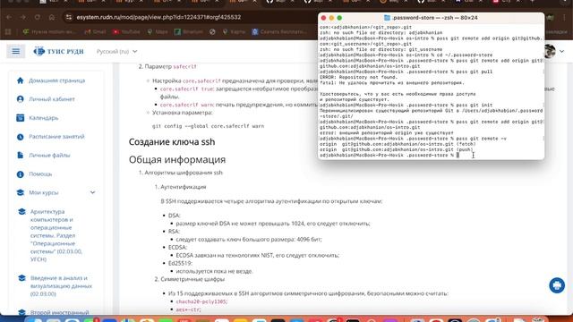
Task: Click the aes*-ctr code text
Action: point(188,309)
